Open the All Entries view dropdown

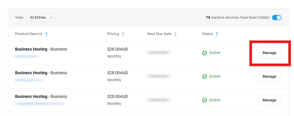[x=40, y=18]
